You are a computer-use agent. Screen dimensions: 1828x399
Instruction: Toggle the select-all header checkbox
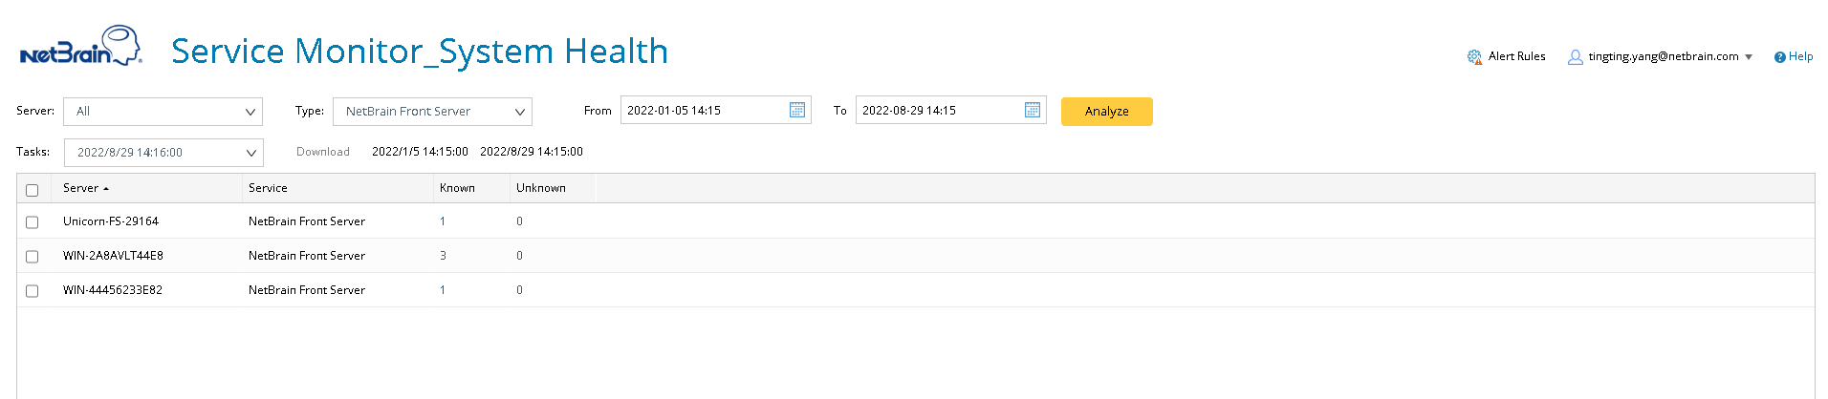point(33,190)
